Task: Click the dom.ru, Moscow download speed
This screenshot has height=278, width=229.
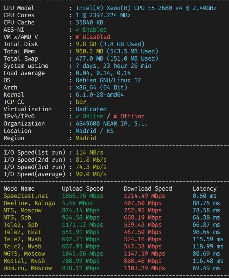Action: [144, 268]
